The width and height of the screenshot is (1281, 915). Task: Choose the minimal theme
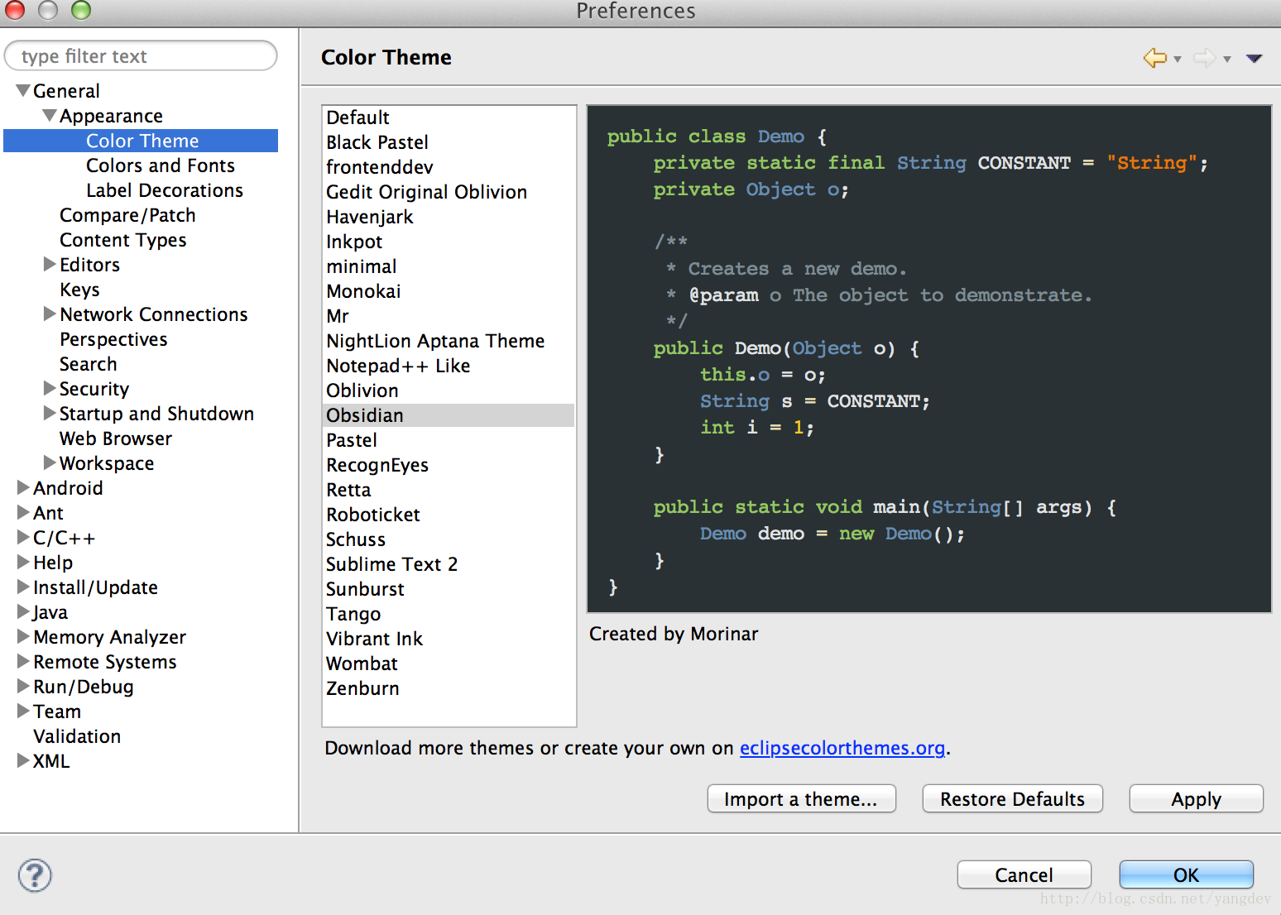[x=449, y=266]
